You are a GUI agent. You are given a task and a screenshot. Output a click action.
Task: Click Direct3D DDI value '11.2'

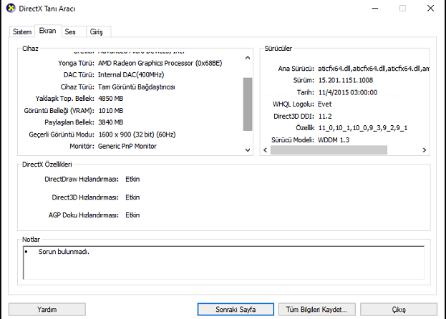[x=325, y=116]
